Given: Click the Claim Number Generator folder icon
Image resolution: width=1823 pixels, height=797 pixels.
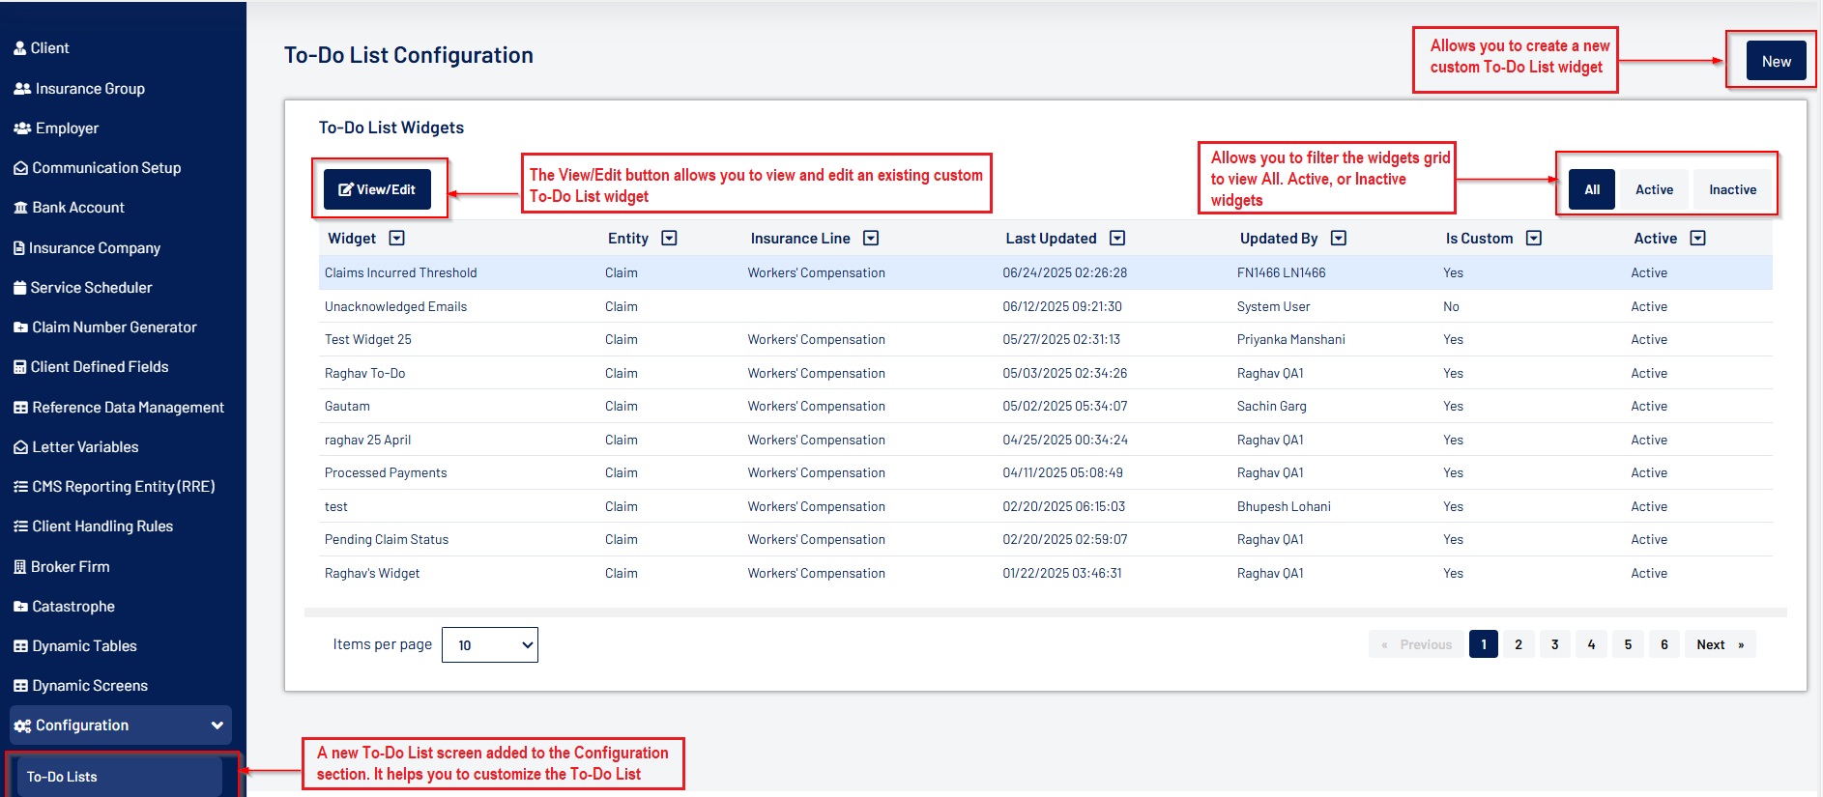Looking at the screenshot, I should [20, 327].
